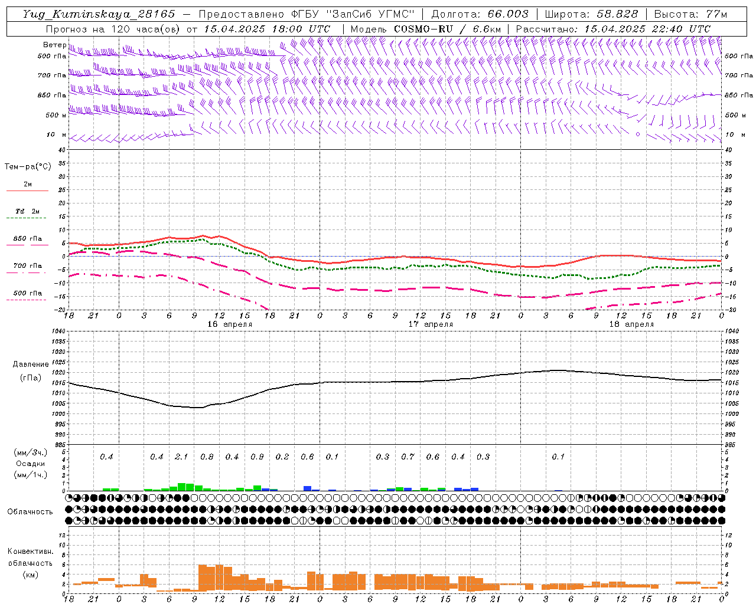This screenshot has width=756, height=604.
Task: Click the Облачность cloudiness label
Action: pyautogui.click(x=30, y=512)
